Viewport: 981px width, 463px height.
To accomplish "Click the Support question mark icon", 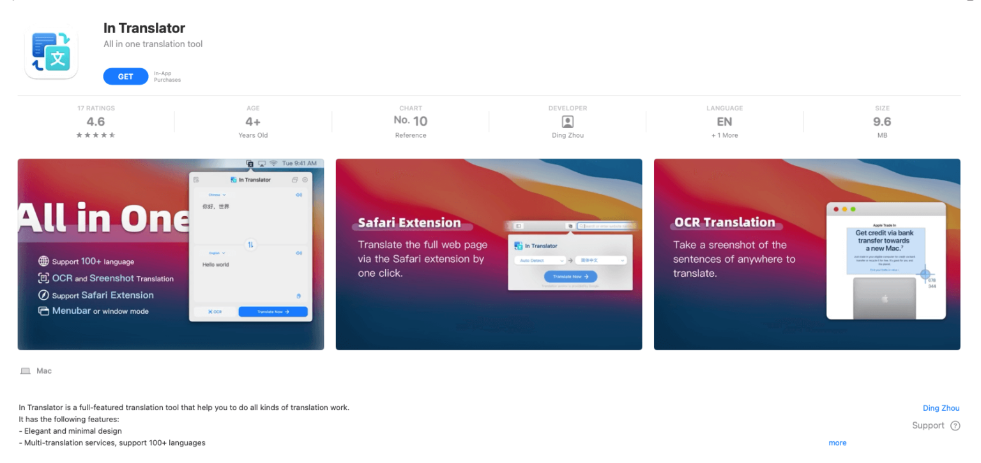I will (x=955, y=426).
